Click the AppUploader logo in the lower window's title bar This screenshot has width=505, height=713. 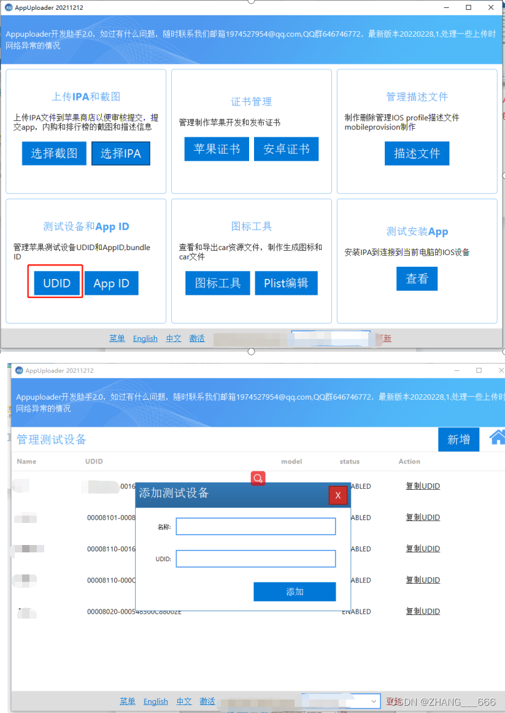[x=19, y=370]
